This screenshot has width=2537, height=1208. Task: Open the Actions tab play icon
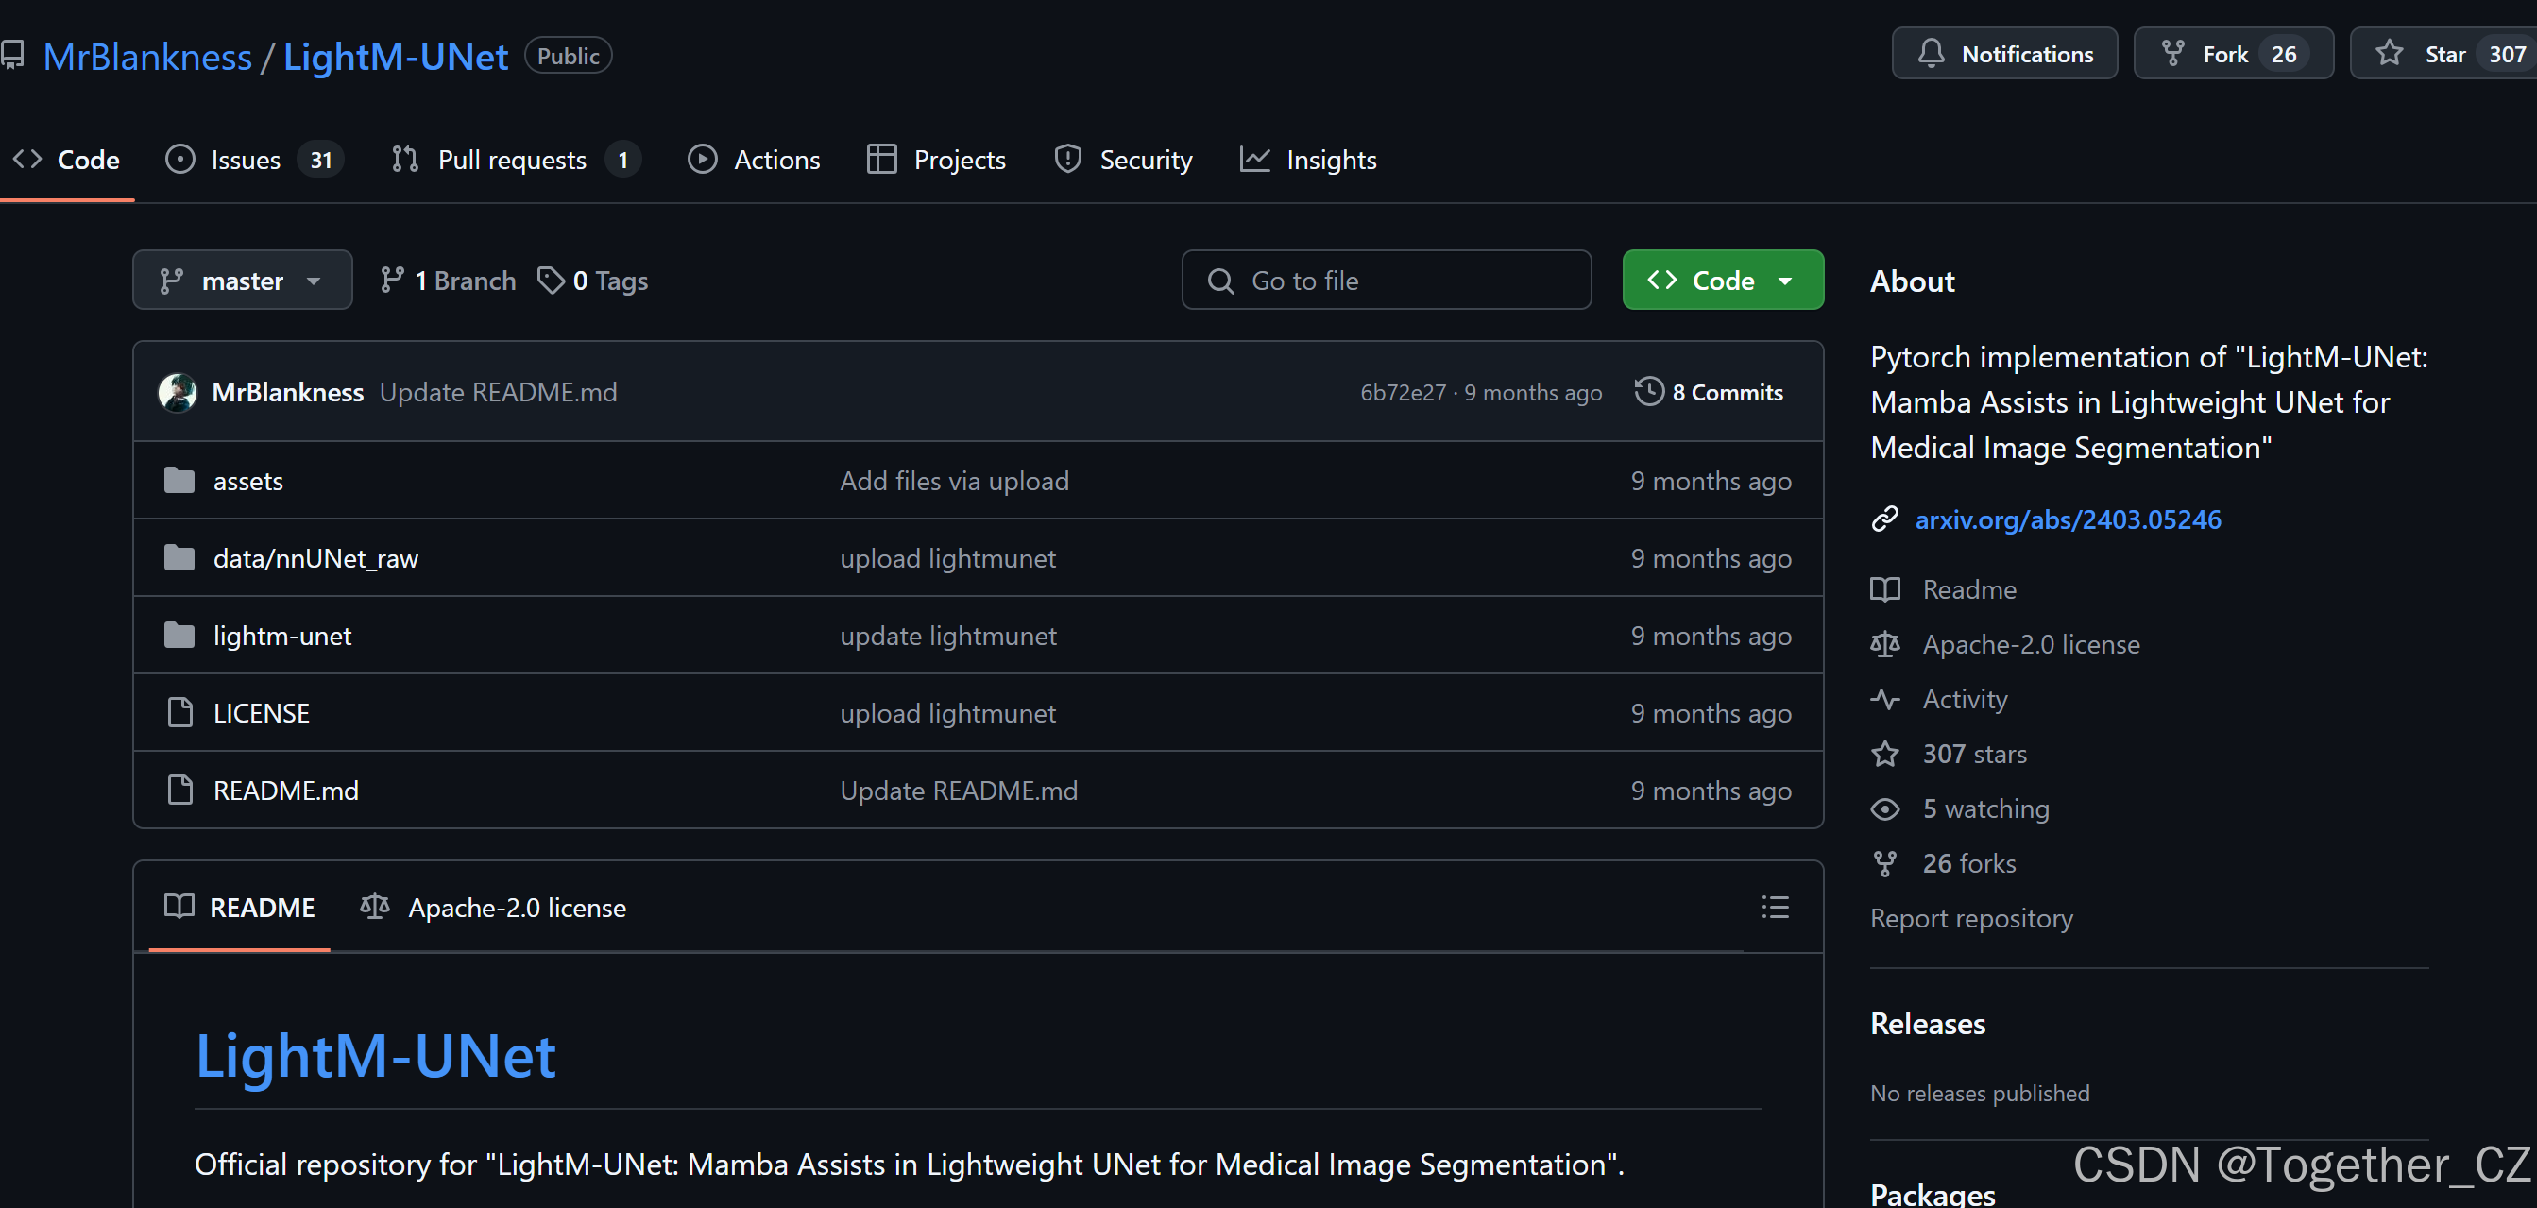pyautogui.click(x=703, y=160)
